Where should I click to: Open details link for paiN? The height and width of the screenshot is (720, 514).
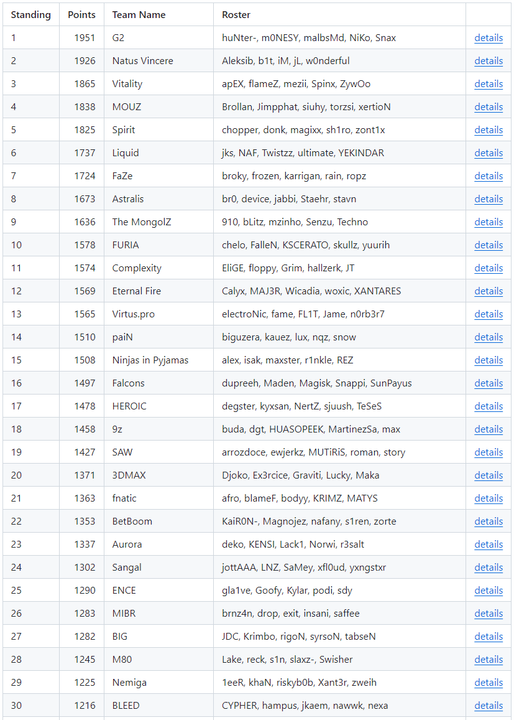click(x=489, y=337)
